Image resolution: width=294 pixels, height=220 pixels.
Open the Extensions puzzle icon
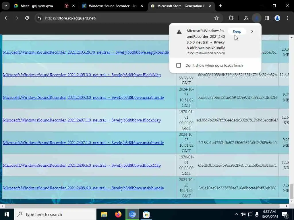pyautogui.click(x=231, y=18)
